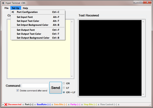153x108 pixels.
Task: Click the Disconnected status text
Action: coord(14,104)
